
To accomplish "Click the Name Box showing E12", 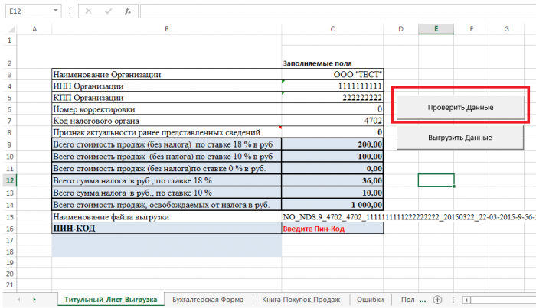I will [x=27, y=12].
